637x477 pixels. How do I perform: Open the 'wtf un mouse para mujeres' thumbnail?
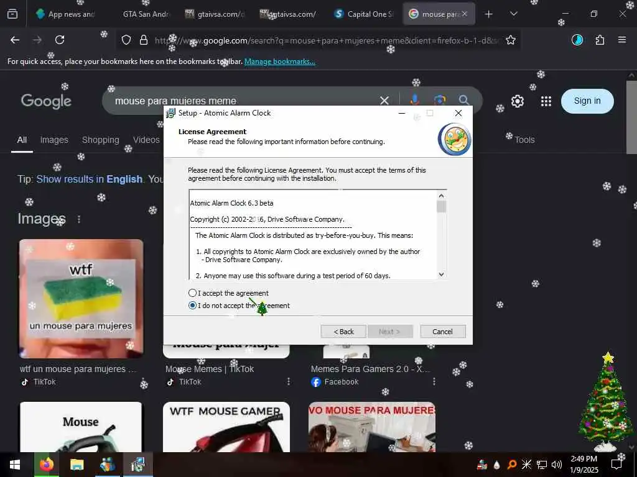tap(81, 299)
